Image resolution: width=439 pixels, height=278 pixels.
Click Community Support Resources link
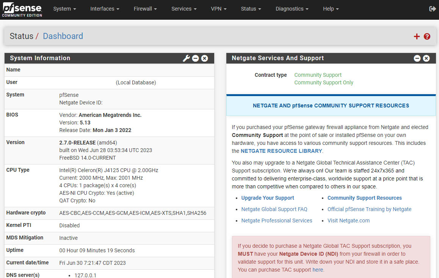[x=365, y=198]
